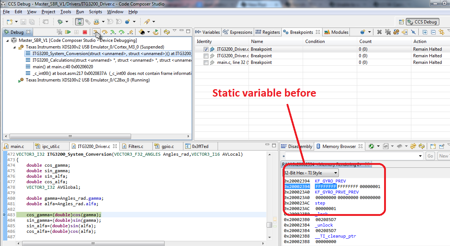The image size is (450, 246).
Task: Open the 32-Bit Hex - TI Style dropdown
Action: [x=335, y=173]
